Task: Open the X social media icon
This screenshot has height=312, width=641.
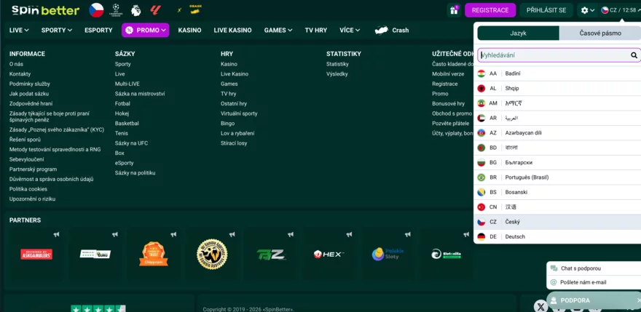Action: (x=540, y=306)
